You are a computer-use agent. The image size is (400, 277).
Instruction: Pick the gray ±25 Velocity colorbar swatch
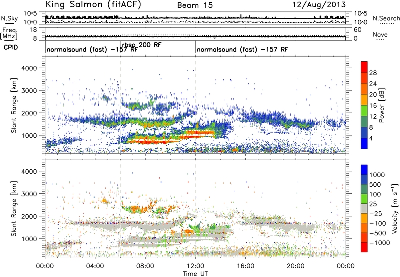click(364, 209)
